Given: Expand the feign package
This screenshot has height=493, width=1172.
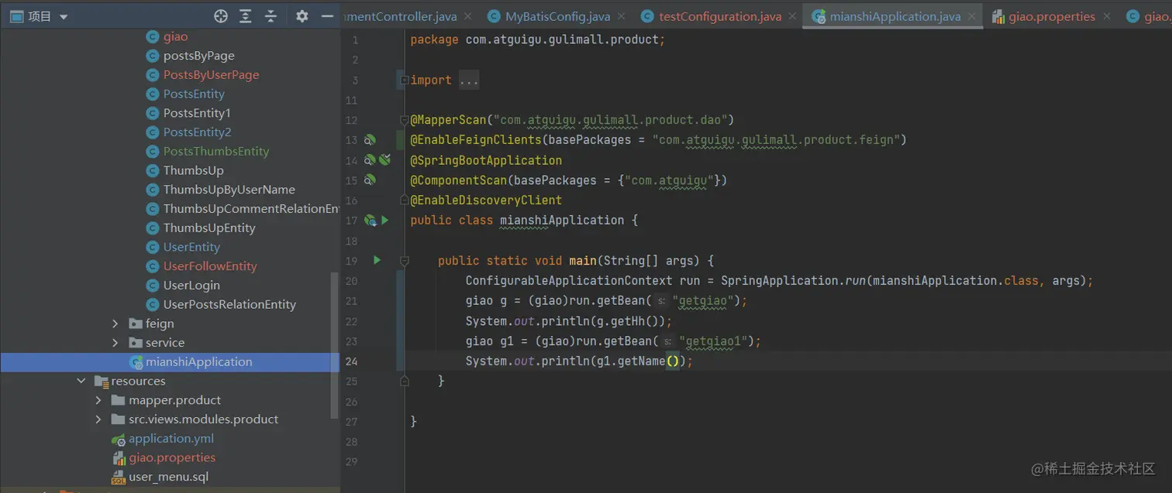Looking at the screenshot, I should [115, 324].
